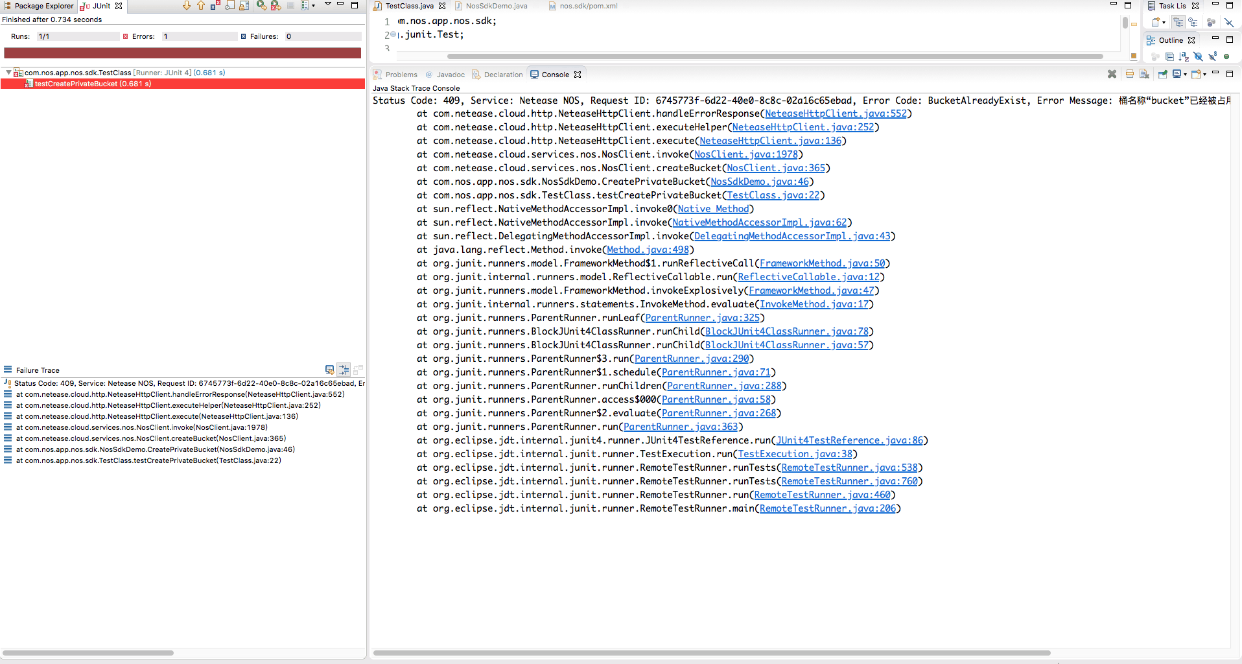Image resolution: width=1242 pixels, height=664 pixels.
Task: Open the Display Selected Console dropdown arrow
Action: [1185, 75]
